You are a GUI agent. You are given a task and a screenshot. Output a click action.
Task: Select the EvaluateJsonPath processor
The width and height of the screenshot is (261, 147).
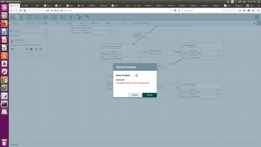click(x=122, y=53)
